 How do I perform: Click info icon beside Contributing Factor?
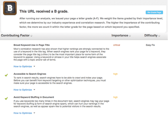tap(31, 36)
